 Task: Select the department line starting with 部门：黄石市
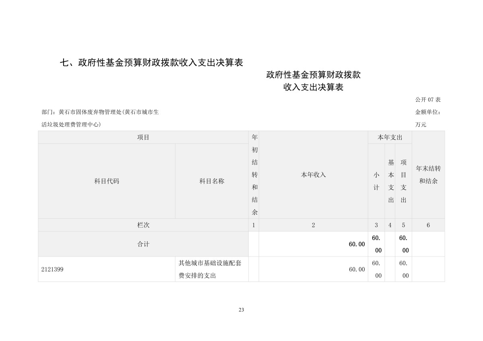100,112
